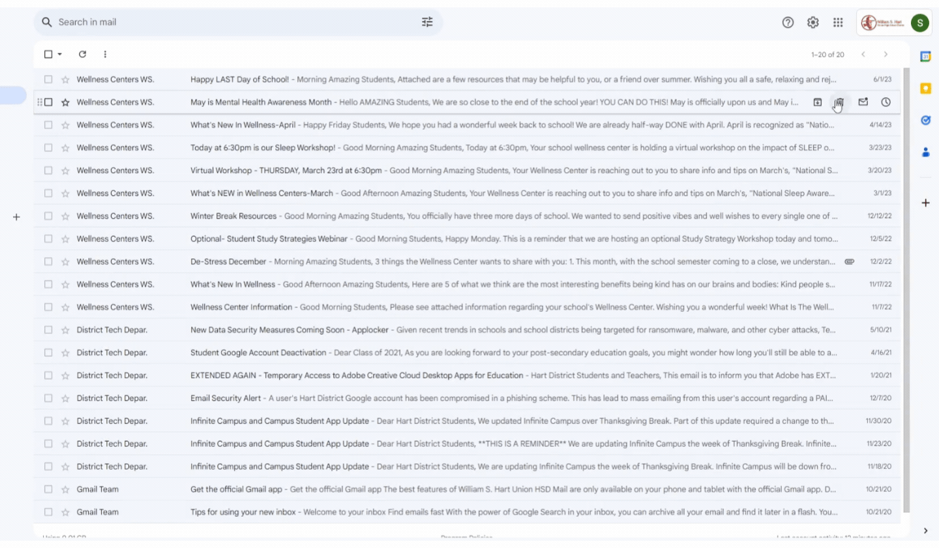Open Infinite Campus update email dated 11/18/20
The height and width of the screenshot is (548, 939).
(466, 466)
